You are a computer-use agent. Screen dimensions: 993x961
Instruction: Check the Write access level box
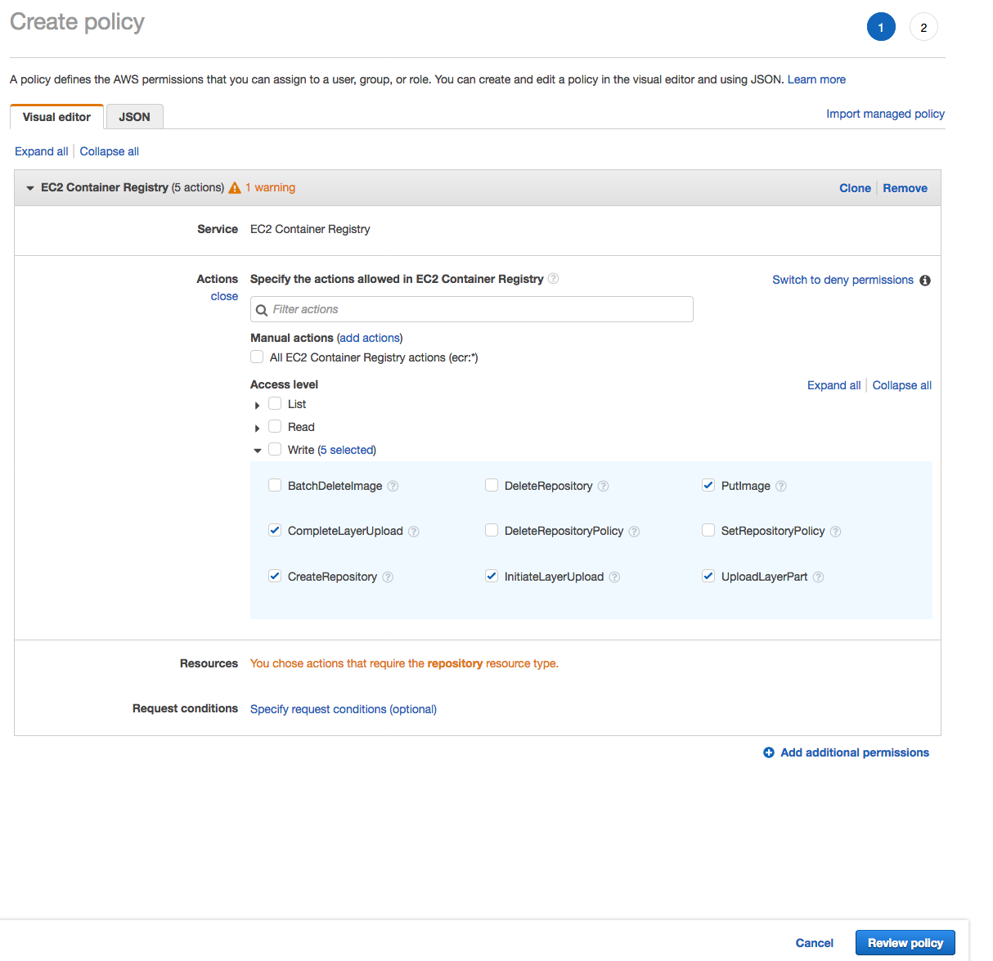pyautogui.click(x=275, y=449)
